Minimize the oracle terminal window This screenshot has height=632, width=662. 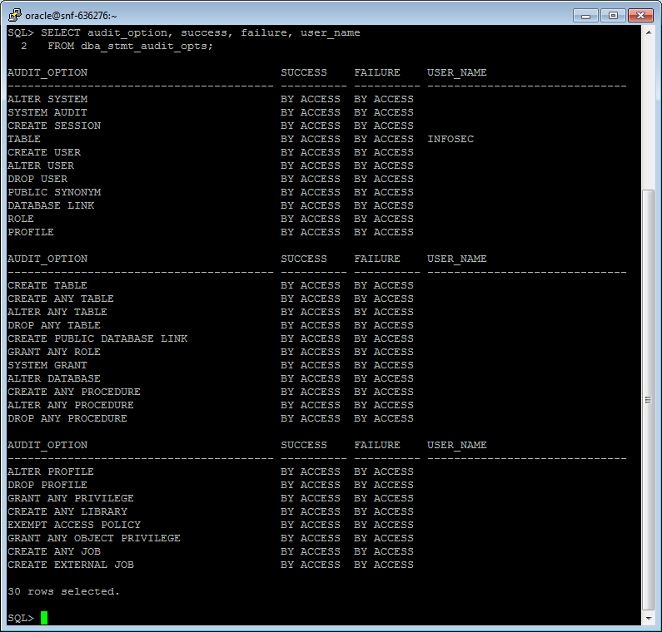pos(585,16)
